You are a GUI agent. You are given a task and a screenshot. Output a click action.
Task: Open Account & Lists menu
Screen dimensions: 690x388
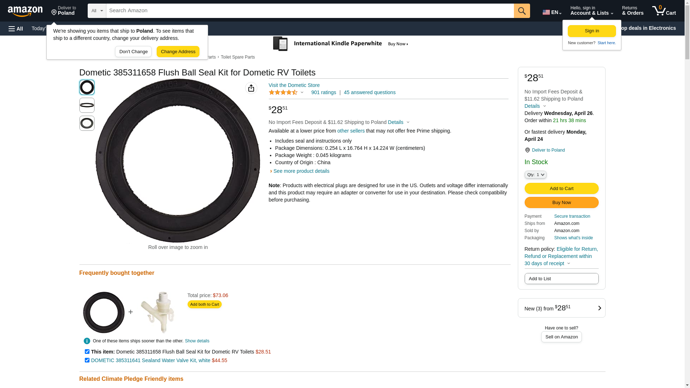point(592,11)
